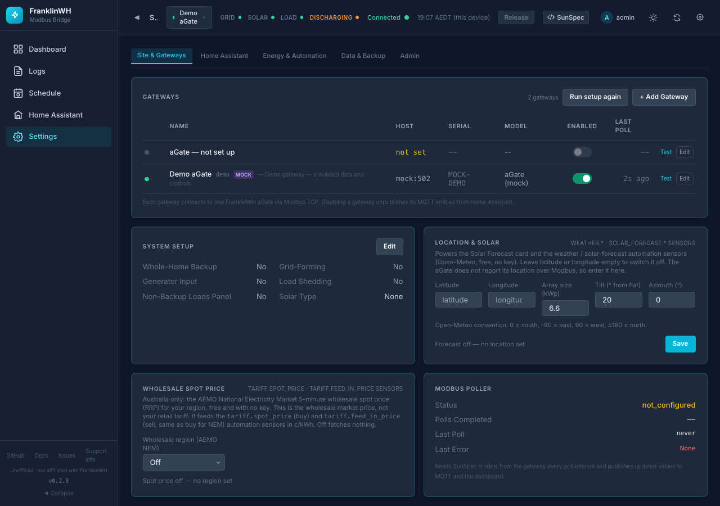This screenshot has width=720, height=506.
Task: Click the refresh icon in header
Action: pyautogui.click(x=677, y=17)
